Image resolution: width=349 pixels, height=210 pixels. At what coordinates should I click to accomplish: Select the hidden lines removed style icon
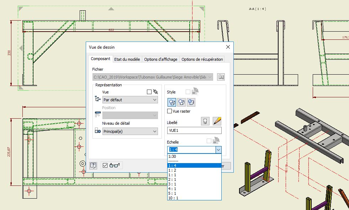point(182,102)
